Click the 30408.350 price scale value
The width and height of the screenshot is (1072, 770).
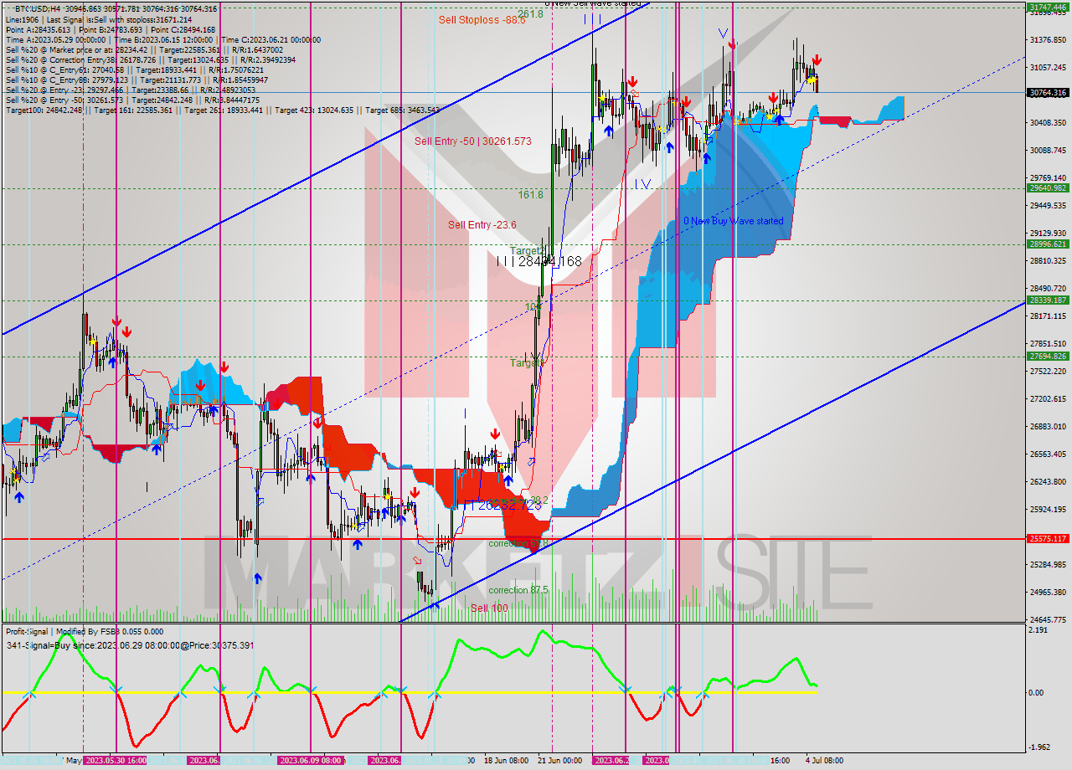(1047, 122)
